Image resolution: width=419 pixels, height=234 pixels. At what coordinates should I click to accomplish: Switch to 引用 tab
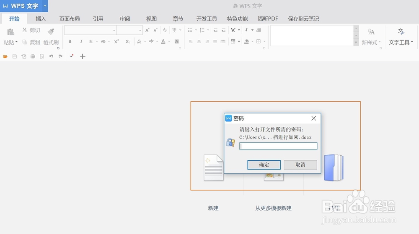click(x=98, y=19)
